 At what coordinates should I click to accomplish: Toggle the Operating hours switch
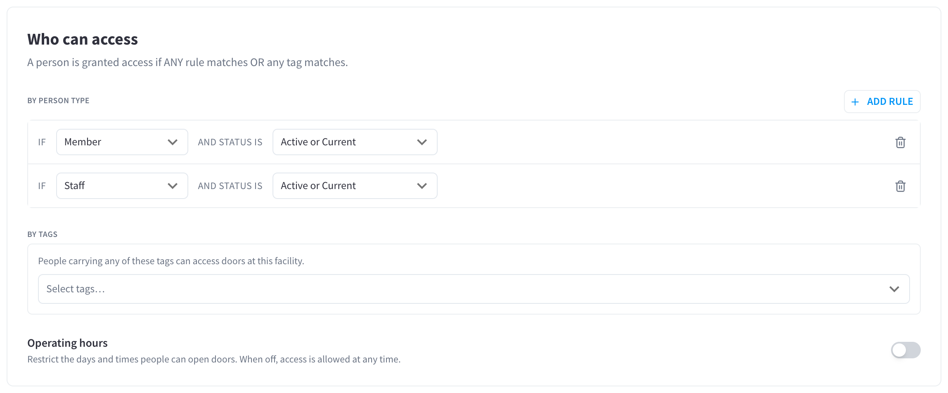905,350
